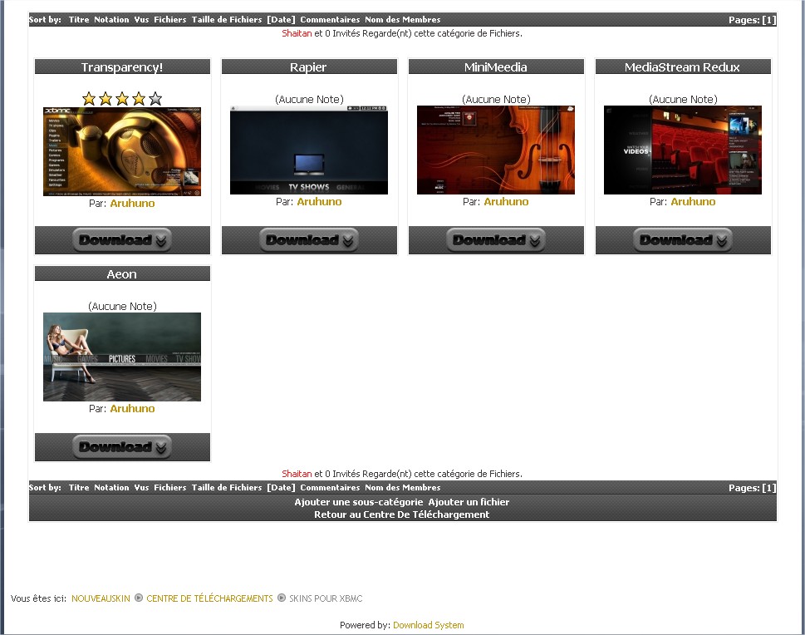
Task: Open the Rapier preview thumbnail
Action: pos(309,150)
